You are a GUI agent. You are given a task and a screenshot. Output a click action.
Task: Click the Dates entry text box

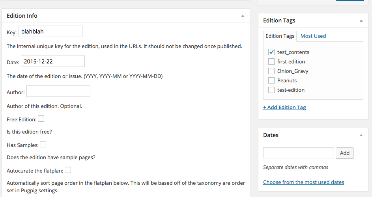coord(299,153)
